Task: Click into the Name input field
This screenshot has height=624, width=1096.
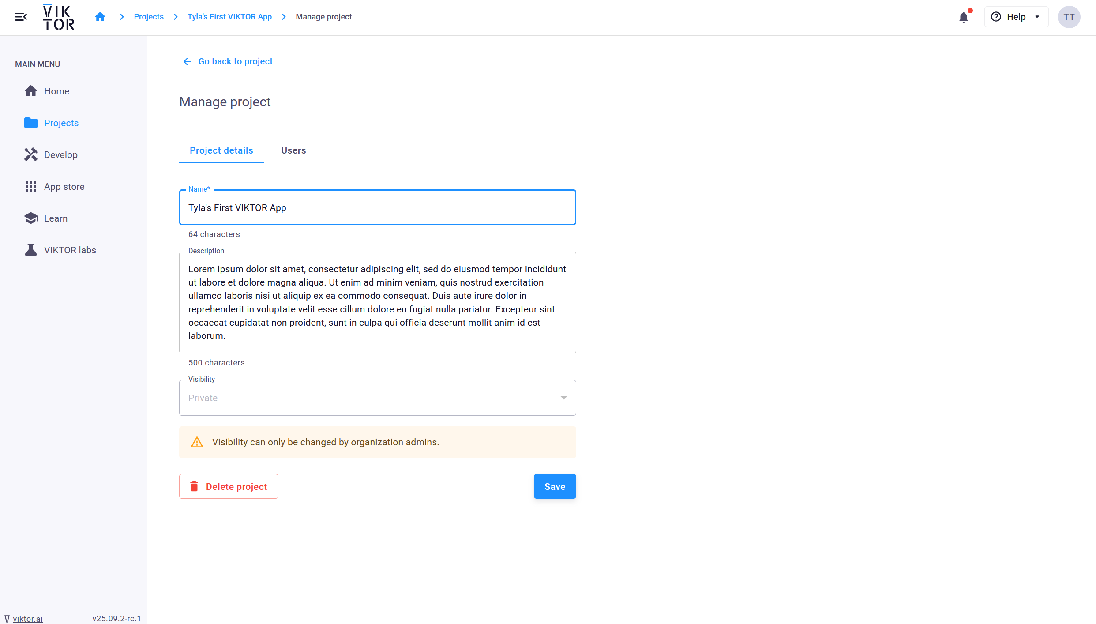Action: pos(377,208)
